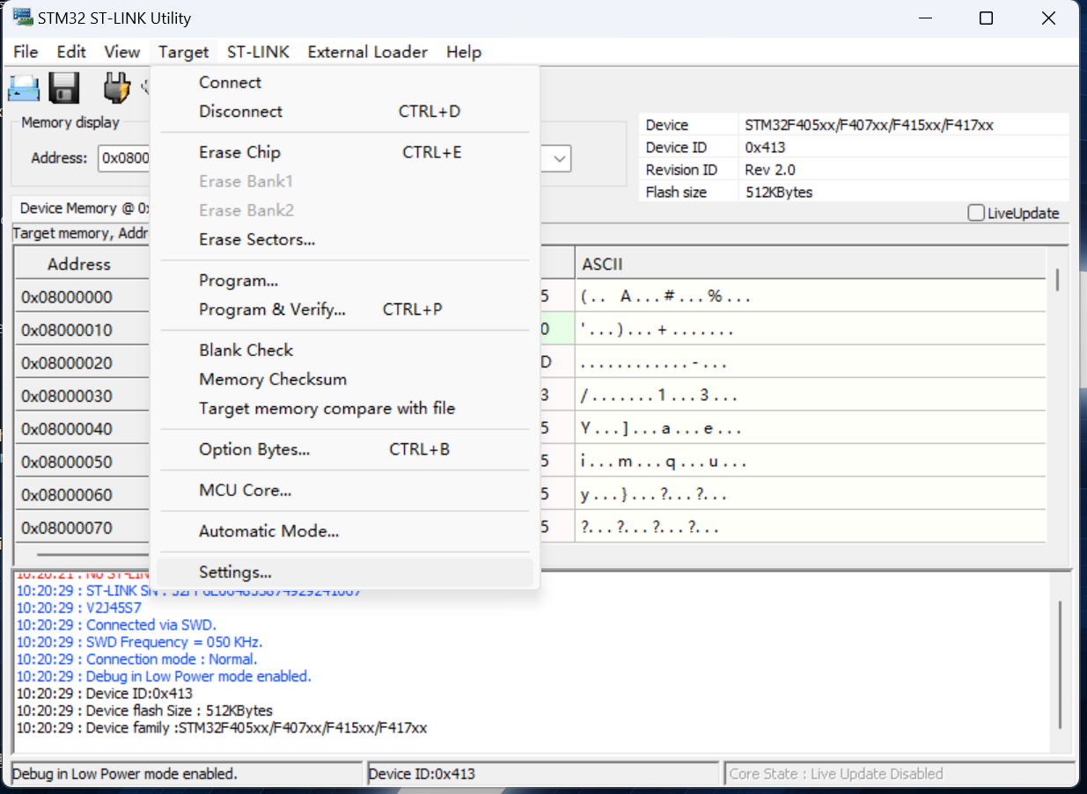Select address row 0x08000020
The width and height of the screenshot is (1087, 794).
[67, 363]
